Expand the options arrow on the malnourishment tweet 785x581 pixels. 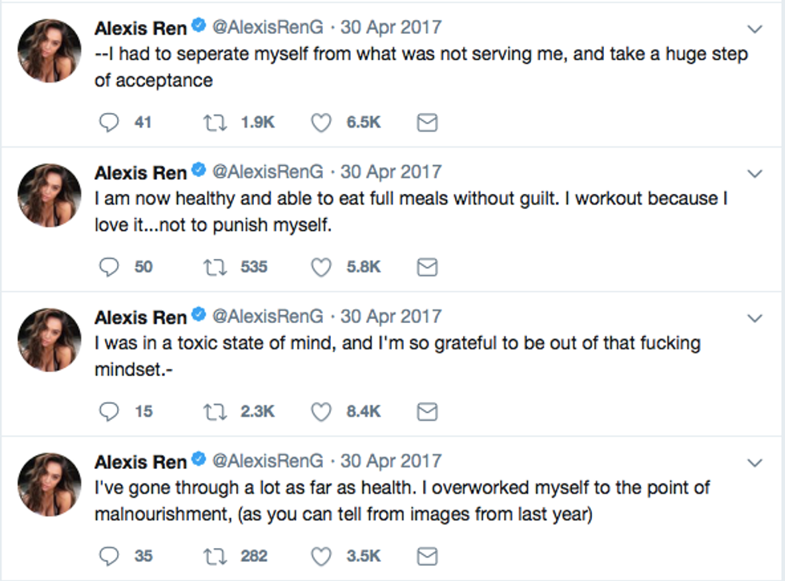(x=754, y=463)
